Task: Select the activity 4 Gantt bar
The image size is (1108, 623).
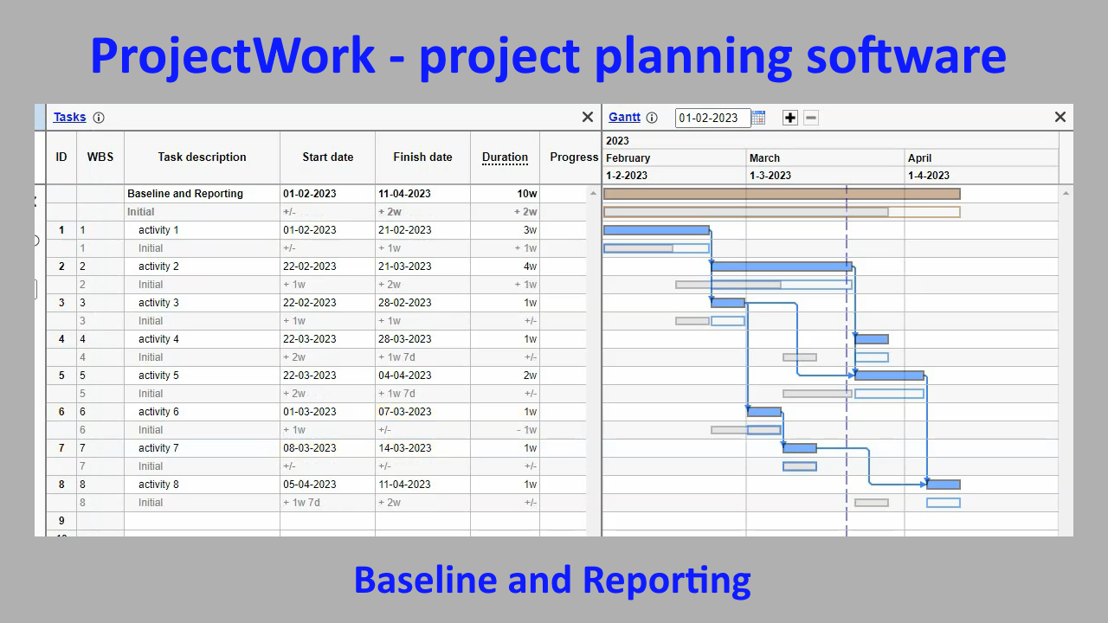Action: pos(872,339)
